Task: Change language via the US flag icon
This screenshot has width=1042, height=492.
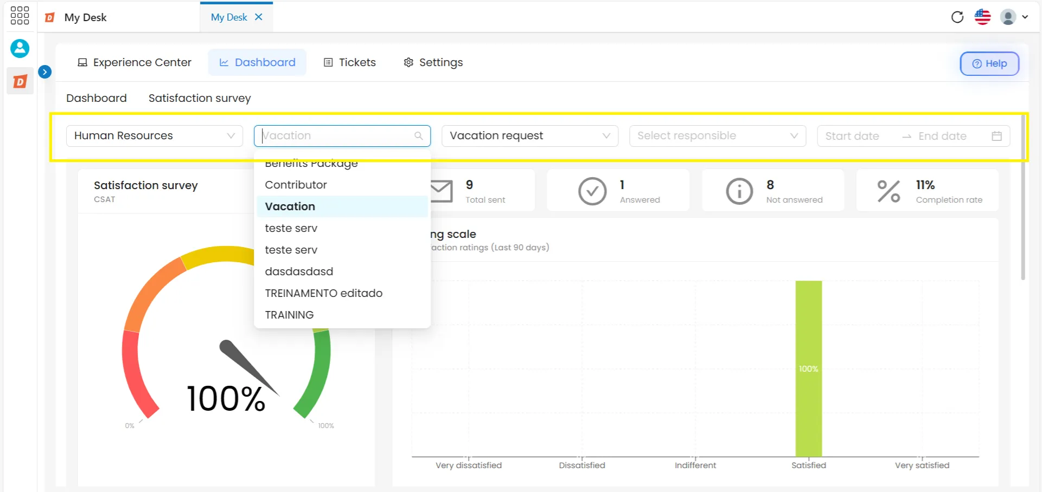Action: tap(982, 17)
